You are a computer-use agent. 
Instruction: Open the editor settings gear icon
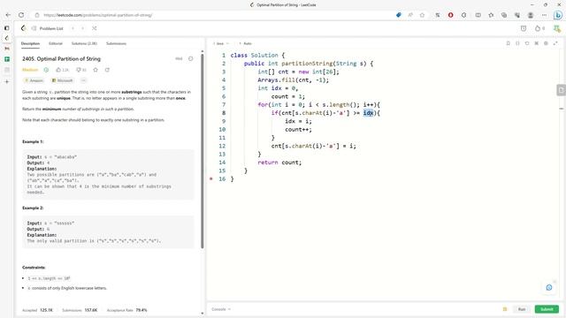(546, 43)
